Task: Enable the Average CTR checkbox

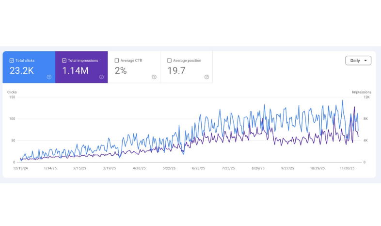Action: point(117,61)
